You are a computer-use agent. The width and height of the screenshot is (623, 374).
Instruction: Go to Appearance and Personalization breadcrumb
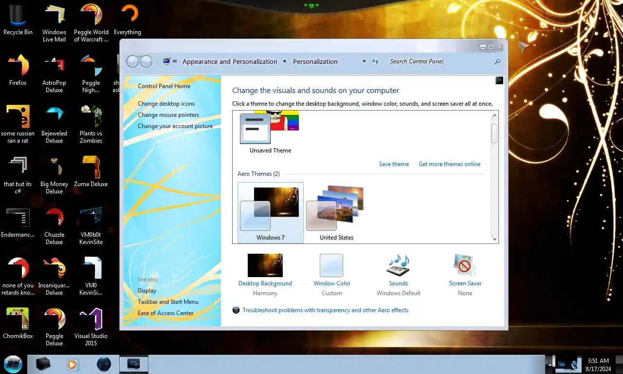point(230,61)
